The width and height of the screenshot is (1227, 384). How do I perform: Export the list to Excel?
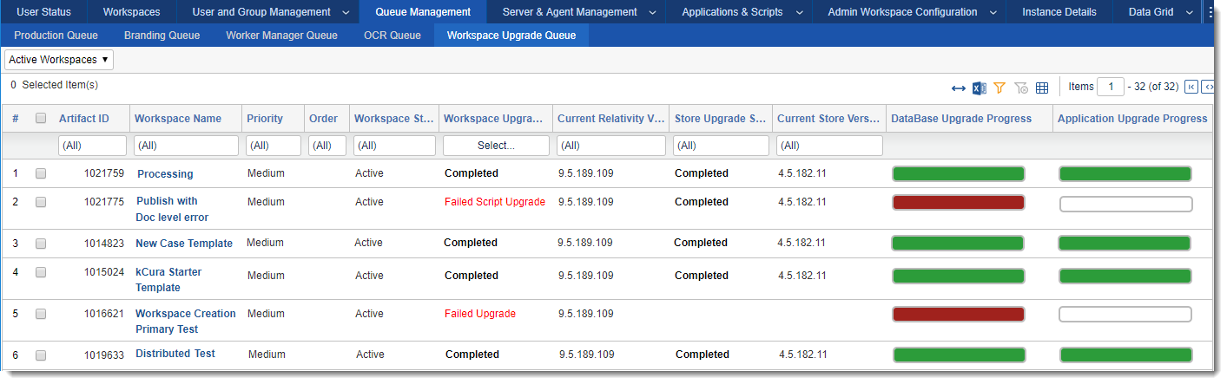click(x=979, y=88)
